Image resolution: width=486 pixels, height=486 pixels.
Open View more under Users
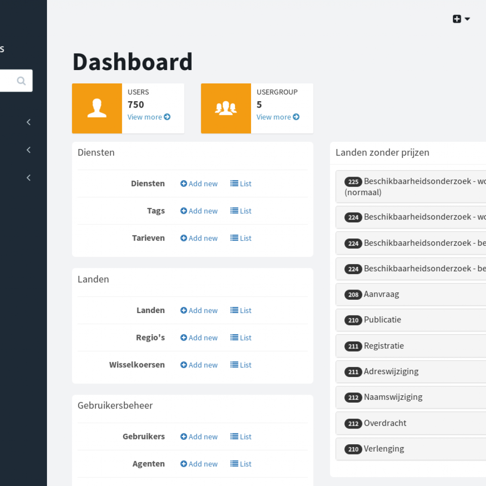click(x=149, y=117)
